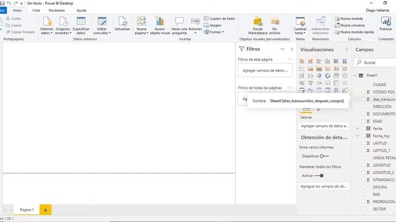The height and width of the screenshot is (222, 396).
Task: Open Filtros de esta página options menu
Action: coord(290,59)
